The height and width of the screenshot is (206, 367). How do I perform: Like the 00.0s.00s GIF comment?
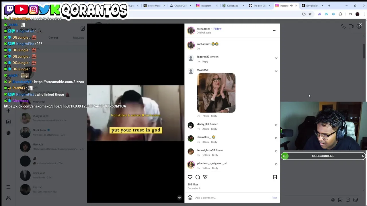pos(276,71)
